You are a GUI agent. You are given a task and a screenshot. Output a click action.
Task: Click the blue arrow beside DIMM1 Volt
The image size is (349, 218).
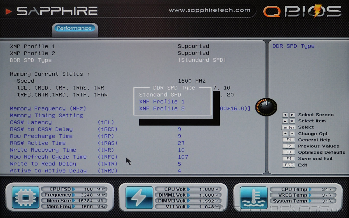189,195
